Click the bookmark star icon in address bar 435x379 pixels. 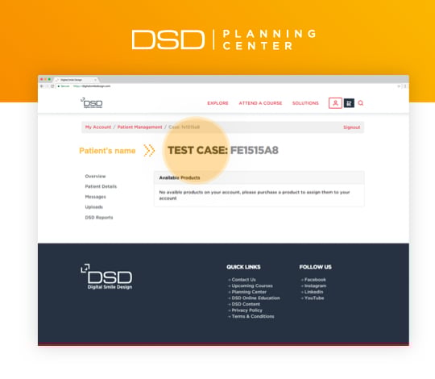tap(400, 86)
